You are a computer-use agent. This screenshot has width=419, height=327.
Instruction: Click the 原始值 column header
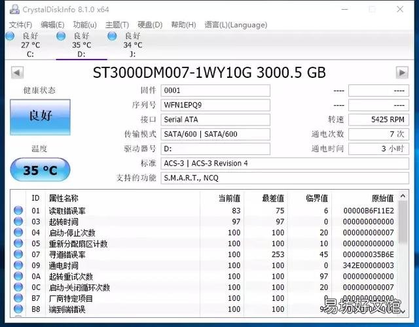pyautogui.click(x=382, y=198)
